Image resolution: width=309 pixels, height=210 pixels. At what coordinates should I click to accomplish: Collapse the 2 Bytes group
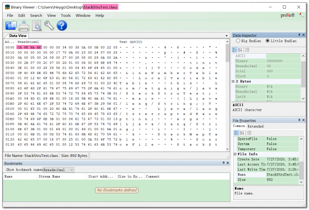click(234, 82)
